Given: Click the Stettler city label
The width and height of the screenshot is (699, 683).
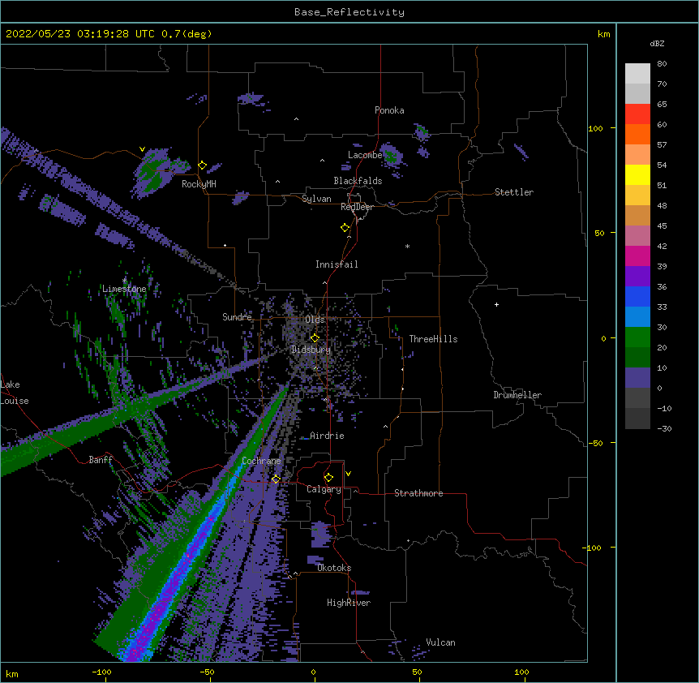Looking at the screenshot, I should tap(514, 192).
